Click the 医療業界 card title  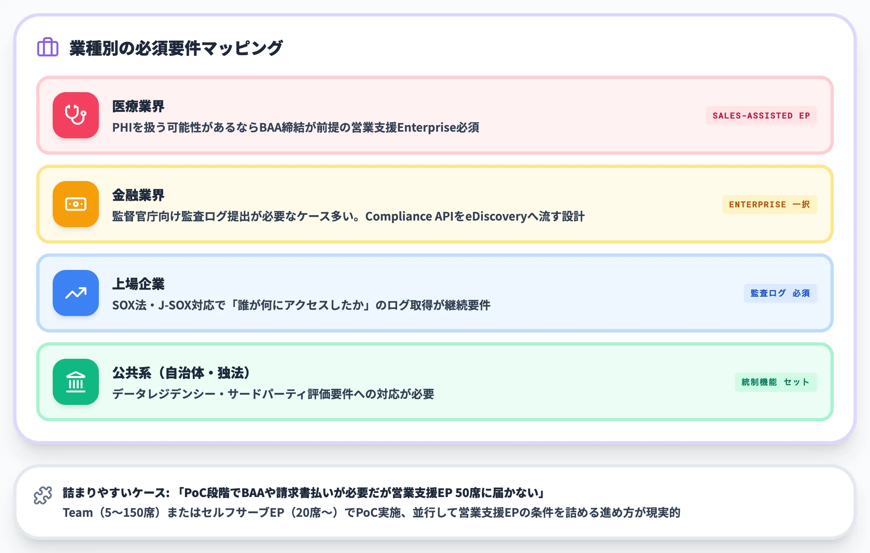click(x=138, y=106)
